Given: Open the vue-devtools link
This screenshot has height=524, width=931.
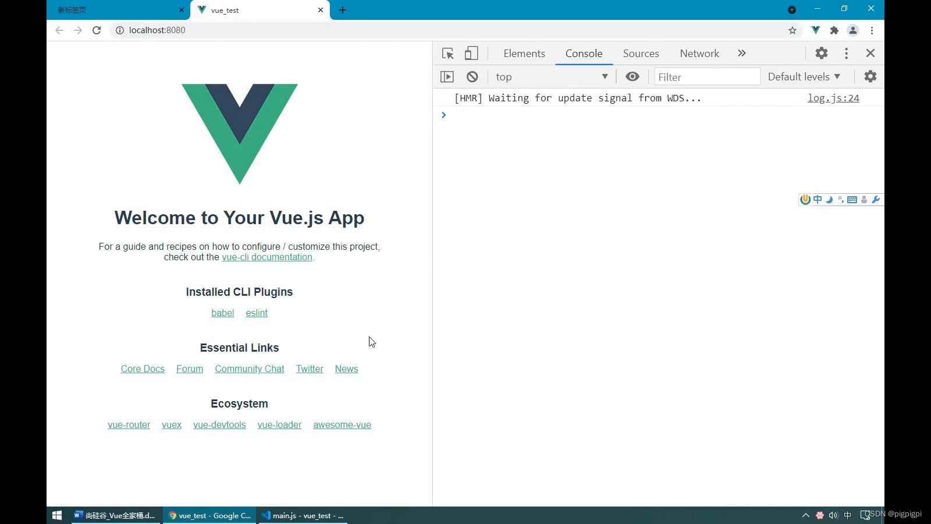Looking at the screenshot, I should coord(219,425).
